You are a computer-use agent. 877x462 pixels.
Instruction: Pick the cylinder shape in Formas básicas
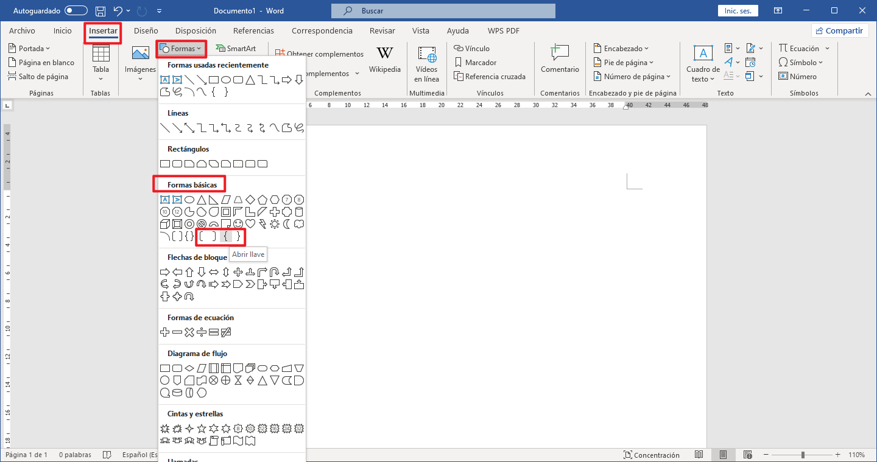[299, 212]
